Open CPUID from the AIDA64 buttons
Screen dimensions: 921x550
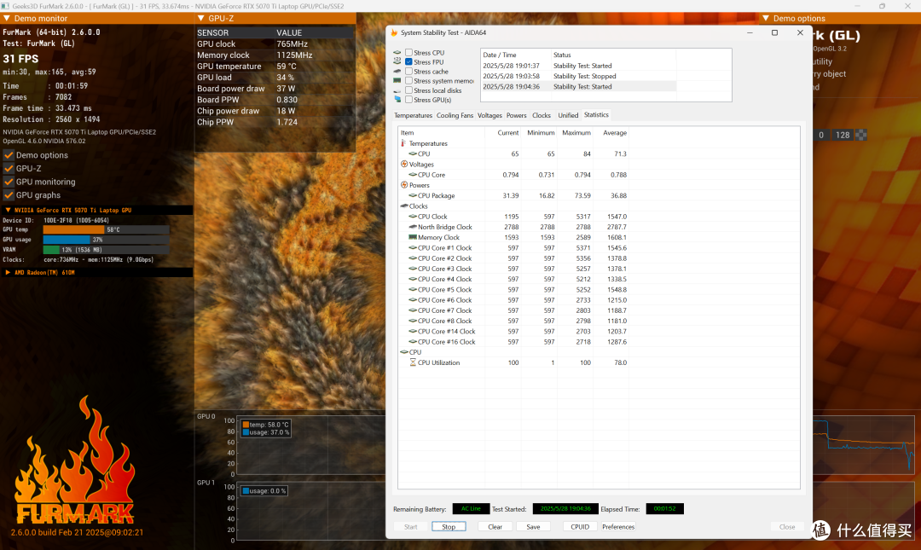[580, 526]
